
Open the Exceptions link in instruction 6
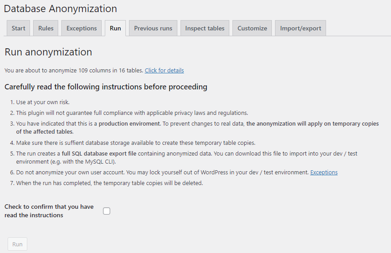click(x=324, y=173)
